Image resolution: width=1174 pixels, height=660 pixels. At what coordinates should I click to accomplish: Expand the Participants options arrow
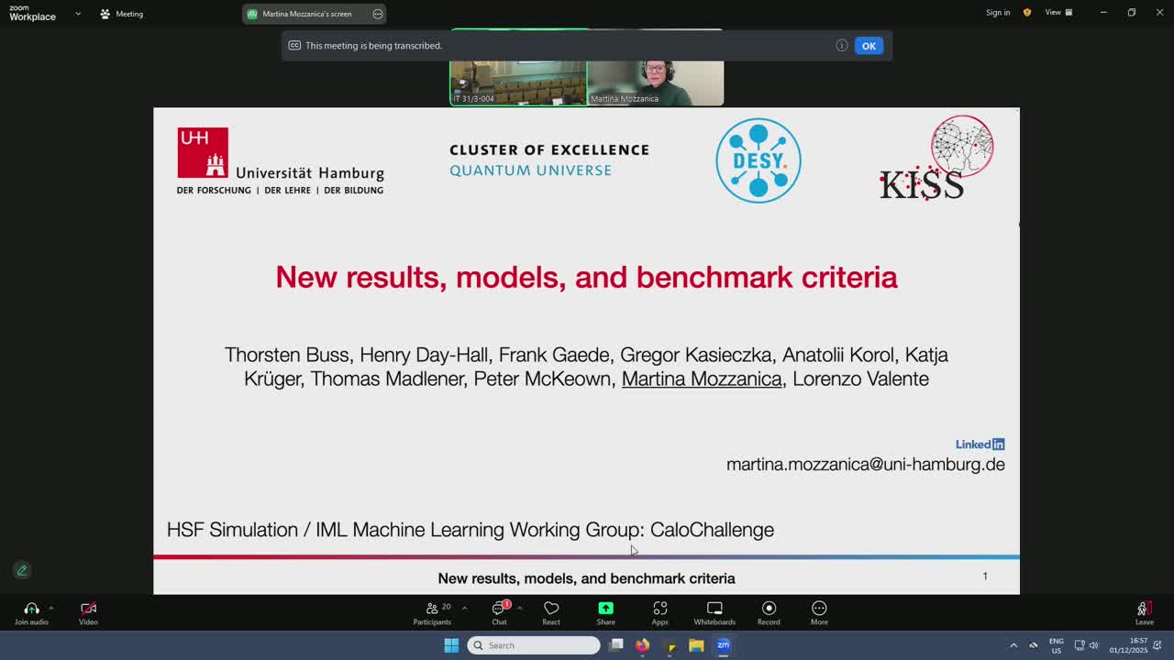pyautogui.click(x=464, y=608)
